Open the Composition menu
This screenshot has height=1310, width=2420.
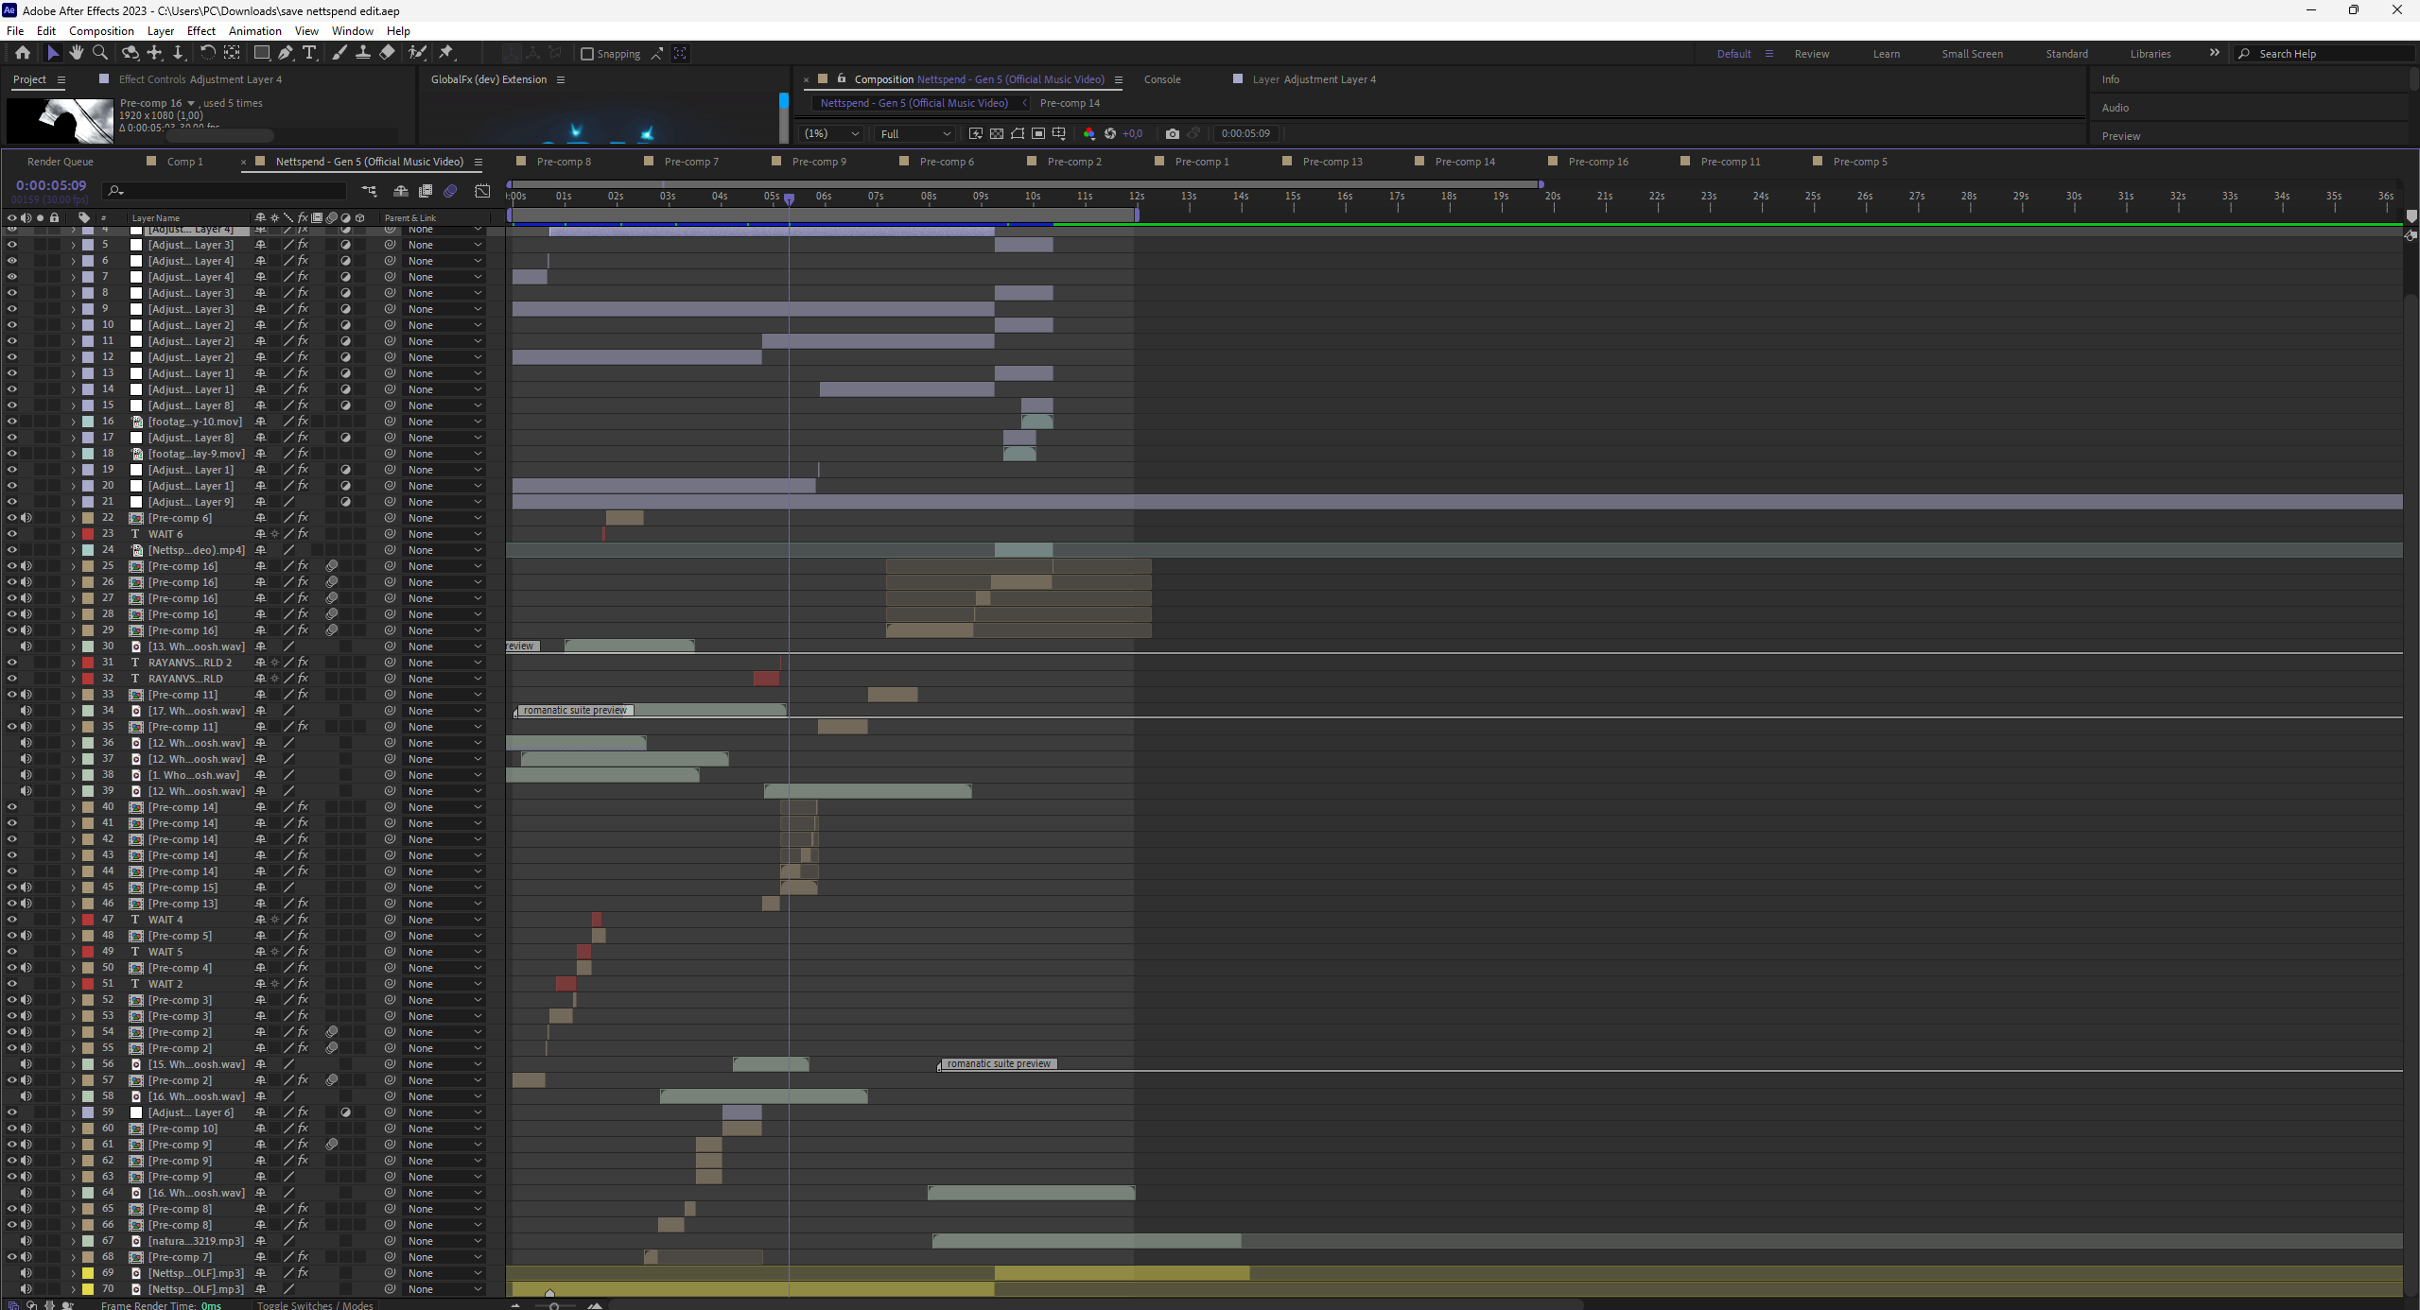coord(101,31)
